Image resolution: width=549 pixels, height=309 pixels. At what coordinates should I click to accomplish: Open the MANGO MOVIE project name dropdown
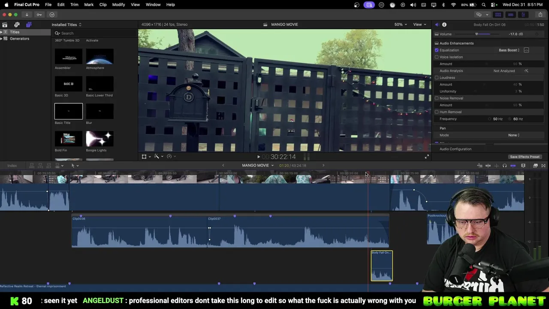(258, 166)
